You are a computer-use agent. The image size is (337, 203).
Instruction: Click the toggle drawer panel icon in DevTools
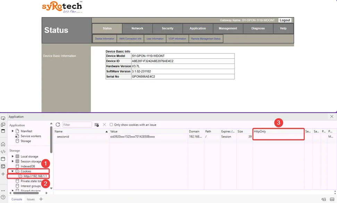3,131
